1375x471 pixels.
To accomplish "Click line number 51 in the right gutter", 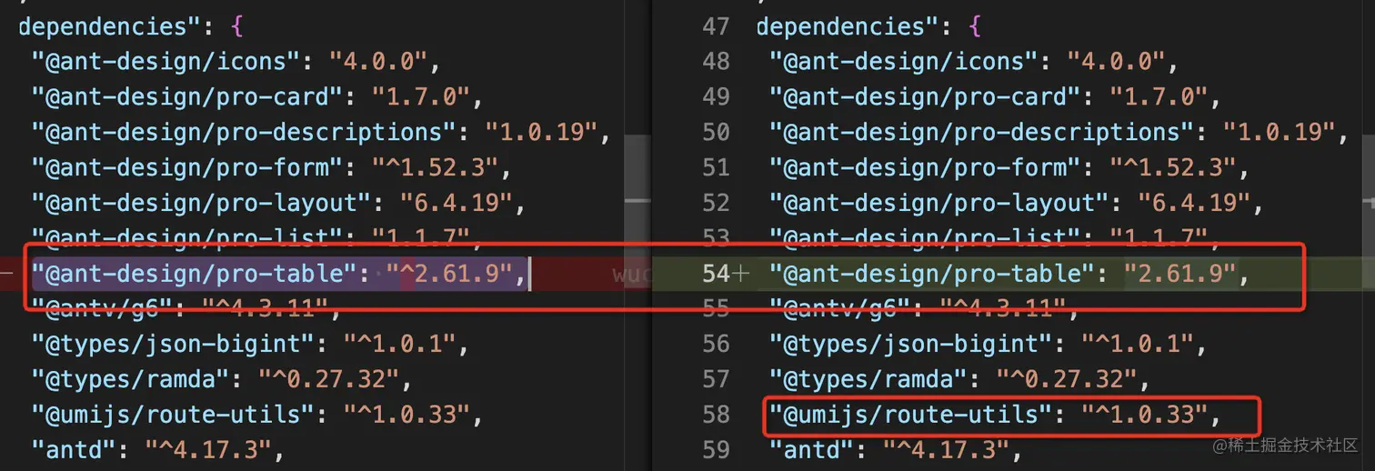I will (x=717, y=167).
